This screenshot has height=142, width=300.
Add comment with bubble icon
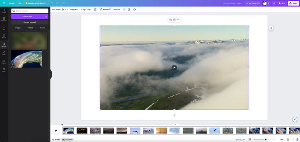(x=271, y=28)
